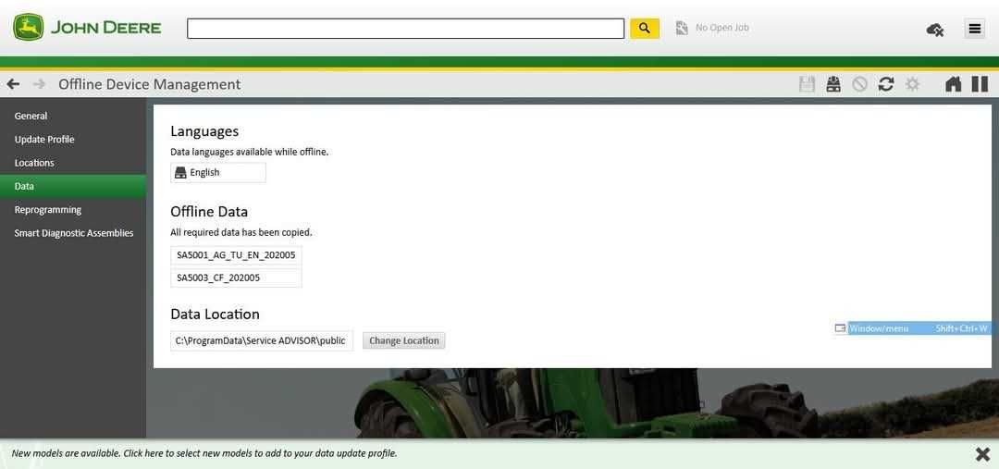This screenshot has height=469, width=999.
Task: Click the Offline Data heading
Action: coord(209,212)
